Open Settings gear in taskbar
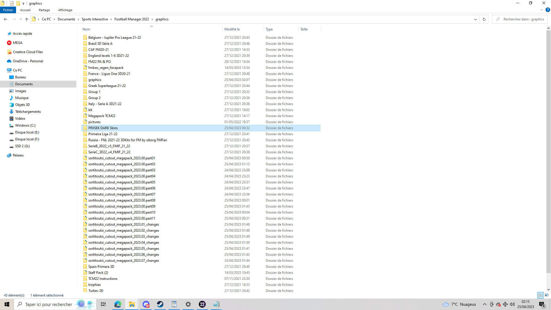Screen dimensions: 551x310 (188, 304)
